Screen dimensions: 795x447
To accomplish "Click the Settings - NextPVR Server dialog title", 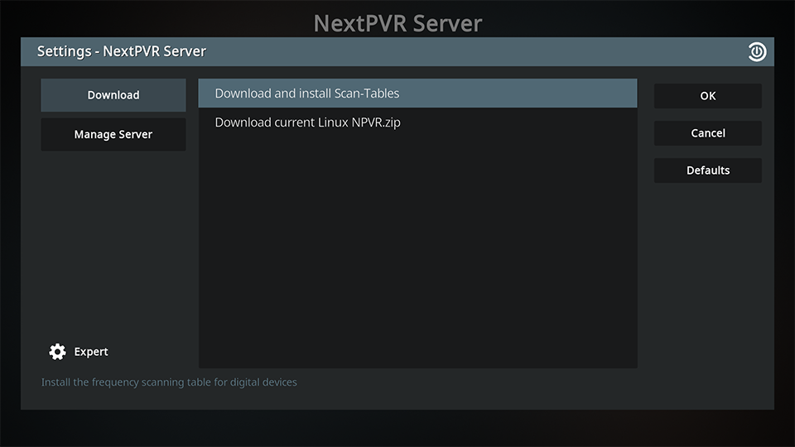I will click(x=122, y=51).
